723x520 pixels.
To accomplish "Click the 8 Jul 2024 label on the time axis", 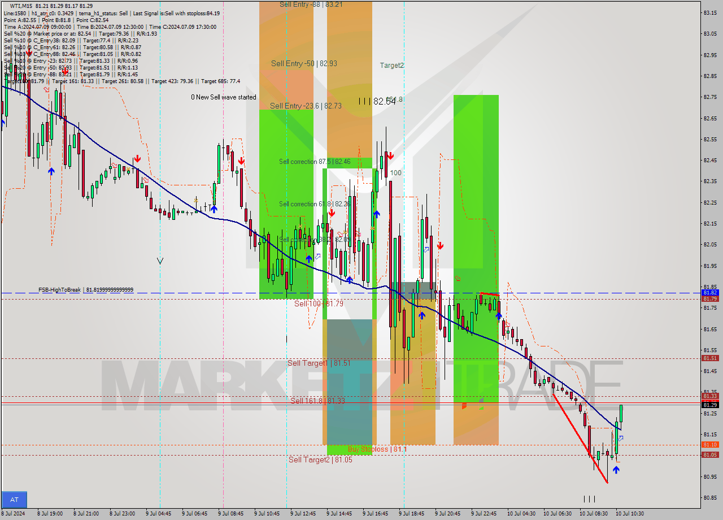I will (x=14, y=513).
